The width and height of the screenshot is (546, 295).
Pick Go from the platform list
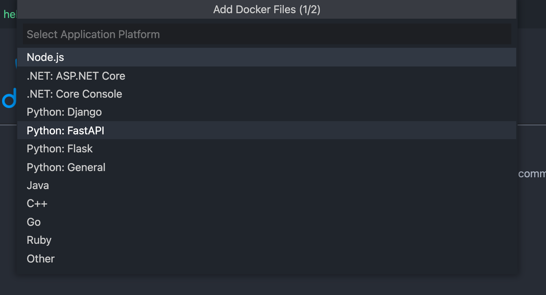point(34,222)
